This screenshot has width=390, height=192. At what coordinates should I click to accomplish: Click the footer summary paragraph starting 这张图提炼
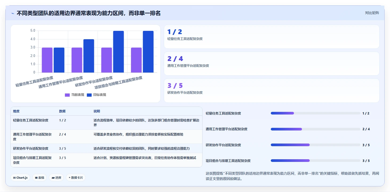pyautogui.click(x=292, y=176)
